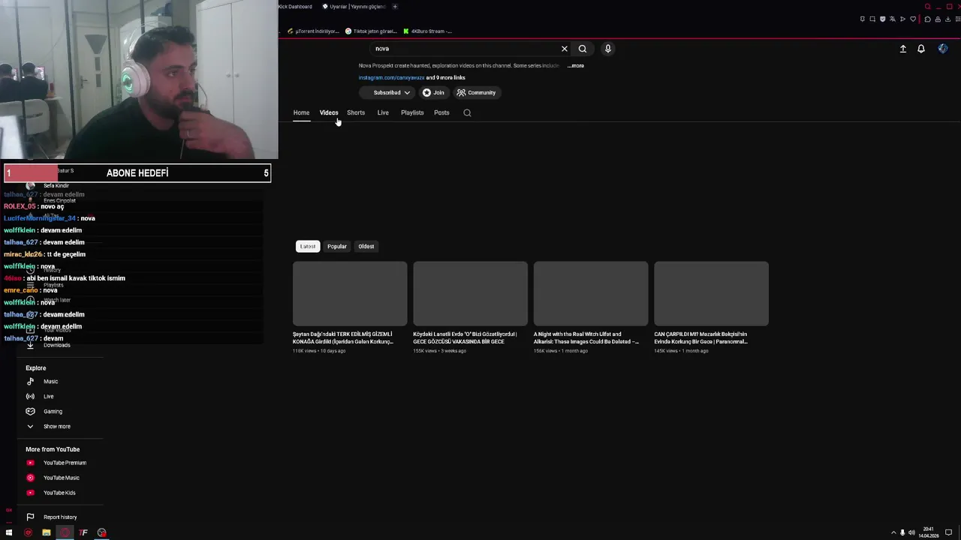This screenshot has width=961, height=540.
Task: Add page to bookmarks with heart icon
Action: click(x=913, y=19)
